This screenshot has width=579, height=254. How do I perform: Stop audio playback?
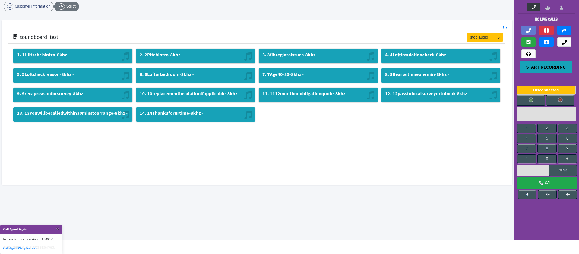485,37
